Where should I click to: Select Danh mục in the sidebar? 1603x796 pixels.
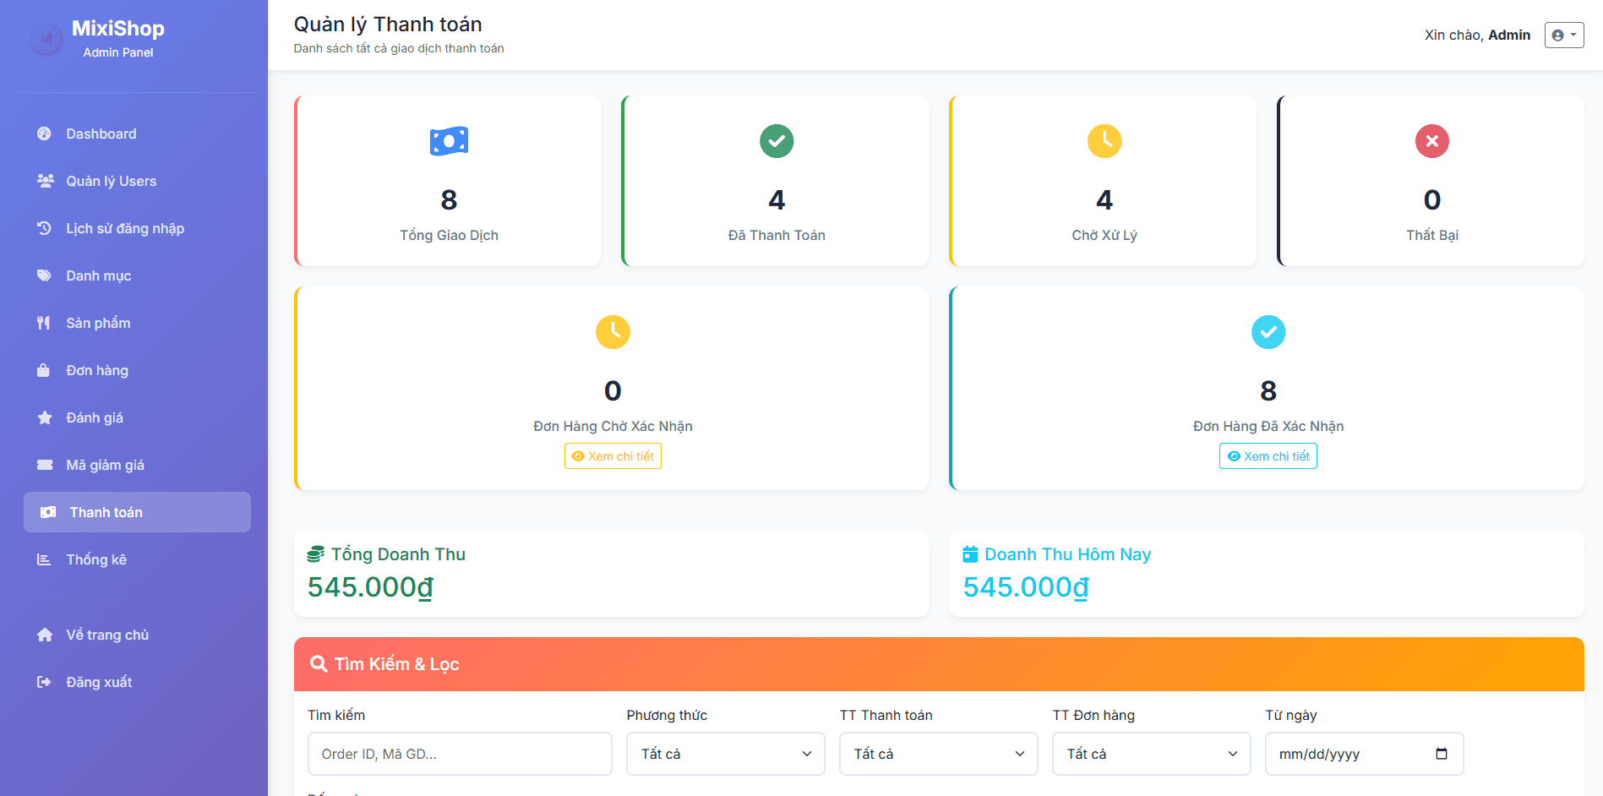point(137,275)
